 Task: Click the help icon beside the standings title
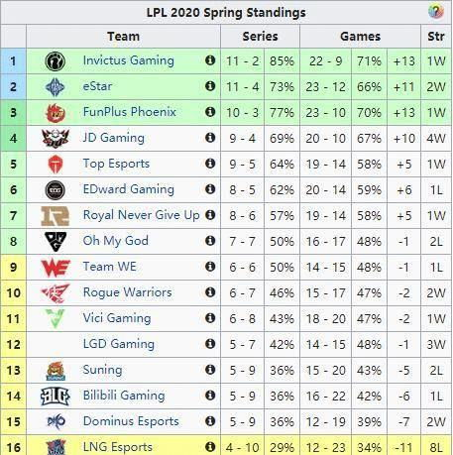click(x=435, y=12)
